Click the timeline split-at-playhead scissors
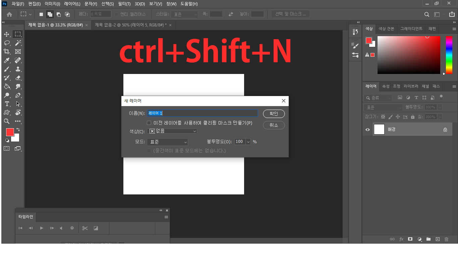458x257 pixels. [x=85, y=228]
